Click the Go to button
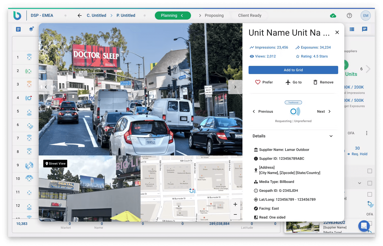 (294, 82)
